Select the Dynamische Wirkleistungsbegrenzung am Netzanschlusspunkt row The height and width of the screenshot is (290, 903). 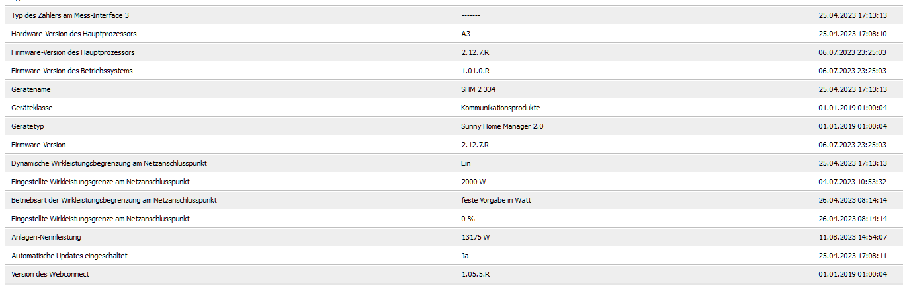pyautogui.click(x=451, y=163)
